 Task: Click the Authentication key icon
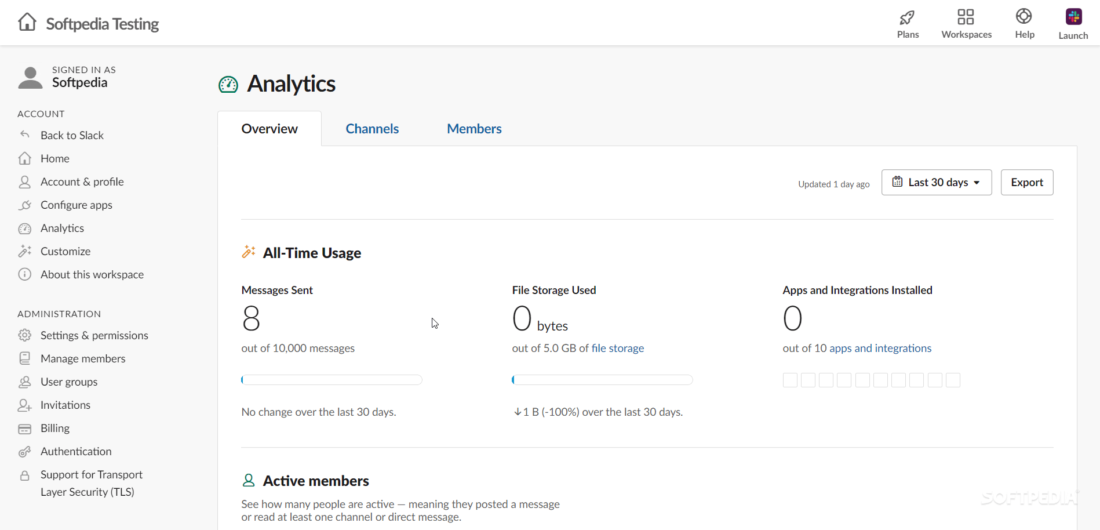tap(25, 452)
